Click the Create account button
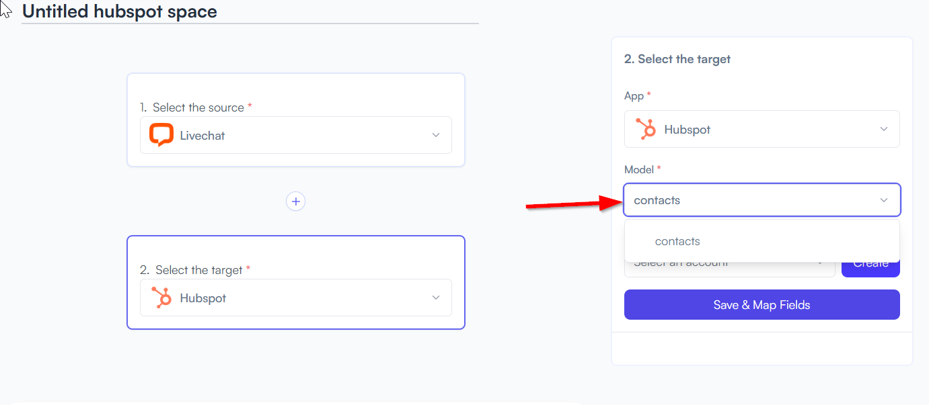929x405 pixels. pyautogui.click(x=870, y=264)
